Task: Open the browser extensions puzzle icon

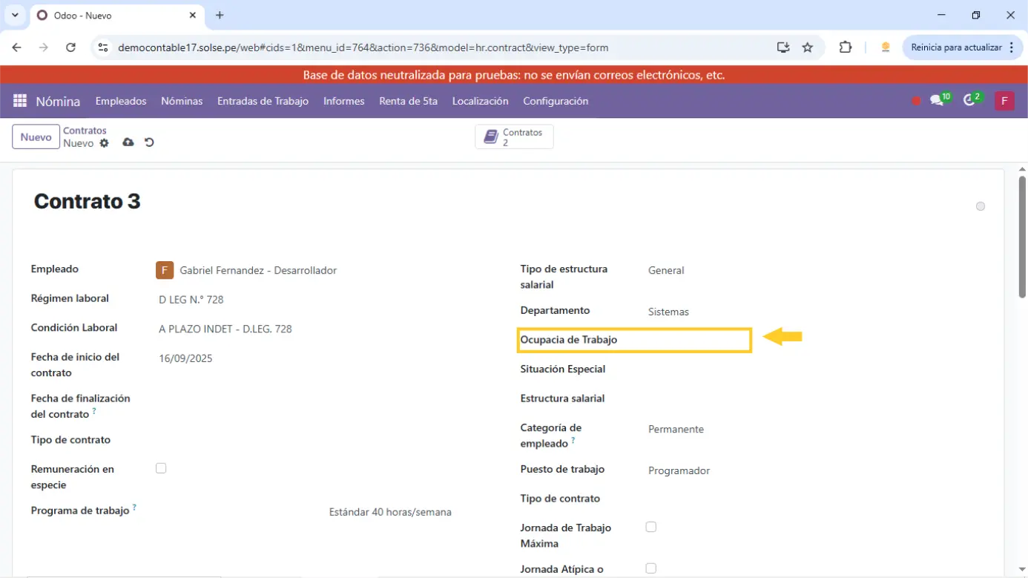Action: point(845,47)
